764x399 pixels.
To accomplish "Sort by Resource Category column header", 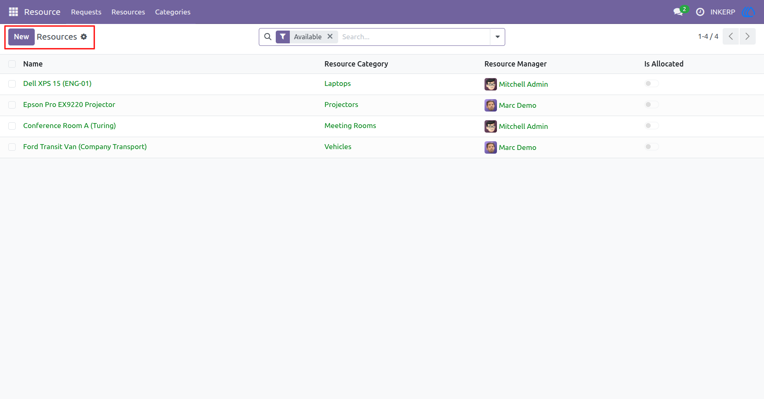I will pos(356,64).
